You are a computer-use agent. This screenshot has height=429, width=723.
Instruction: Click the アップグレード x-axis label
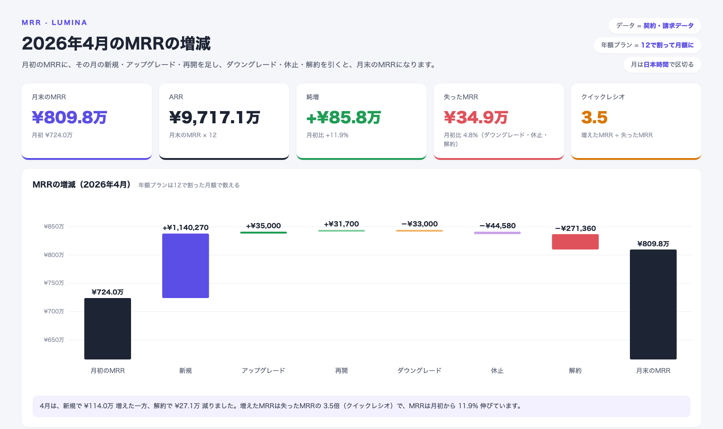263,371
